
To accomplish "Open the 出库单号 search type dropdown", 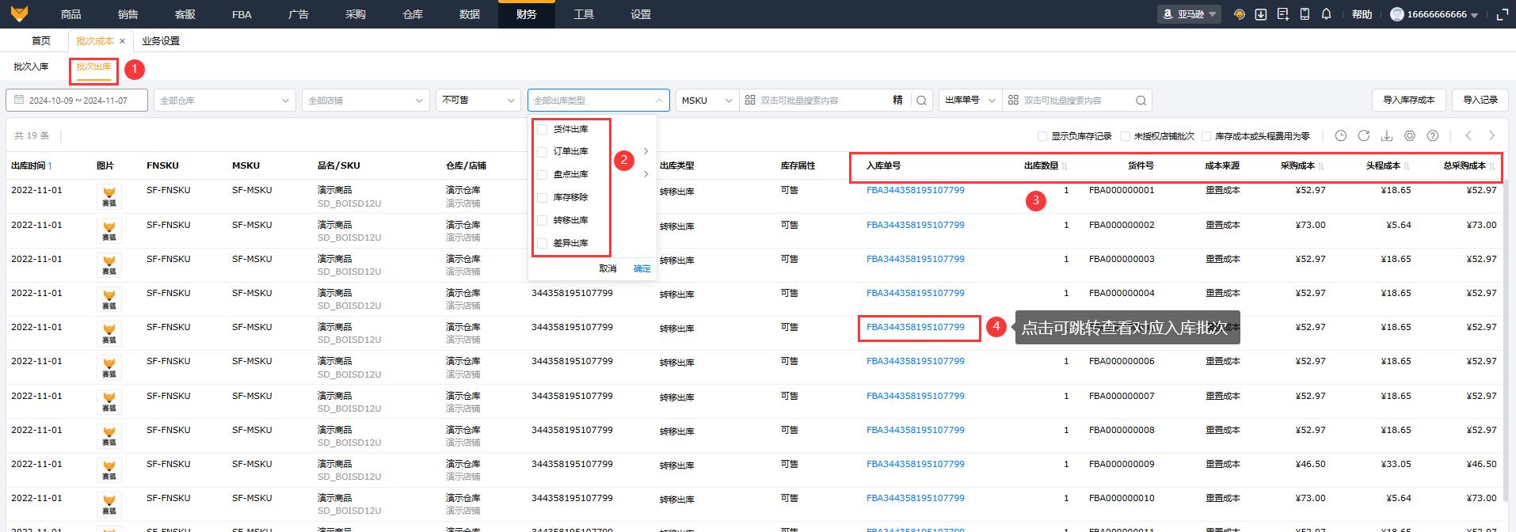I will [x=969, y=101].
